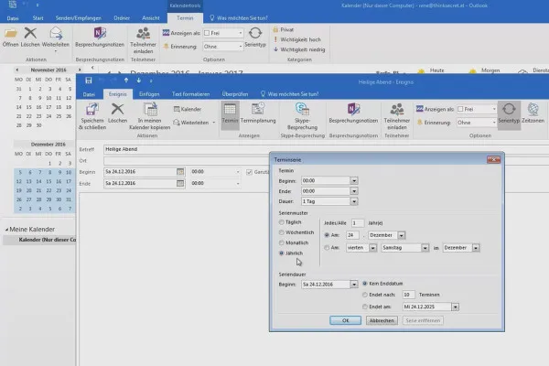
Task: Open Datei tab in event window
Action: click(x=89, y=94)
